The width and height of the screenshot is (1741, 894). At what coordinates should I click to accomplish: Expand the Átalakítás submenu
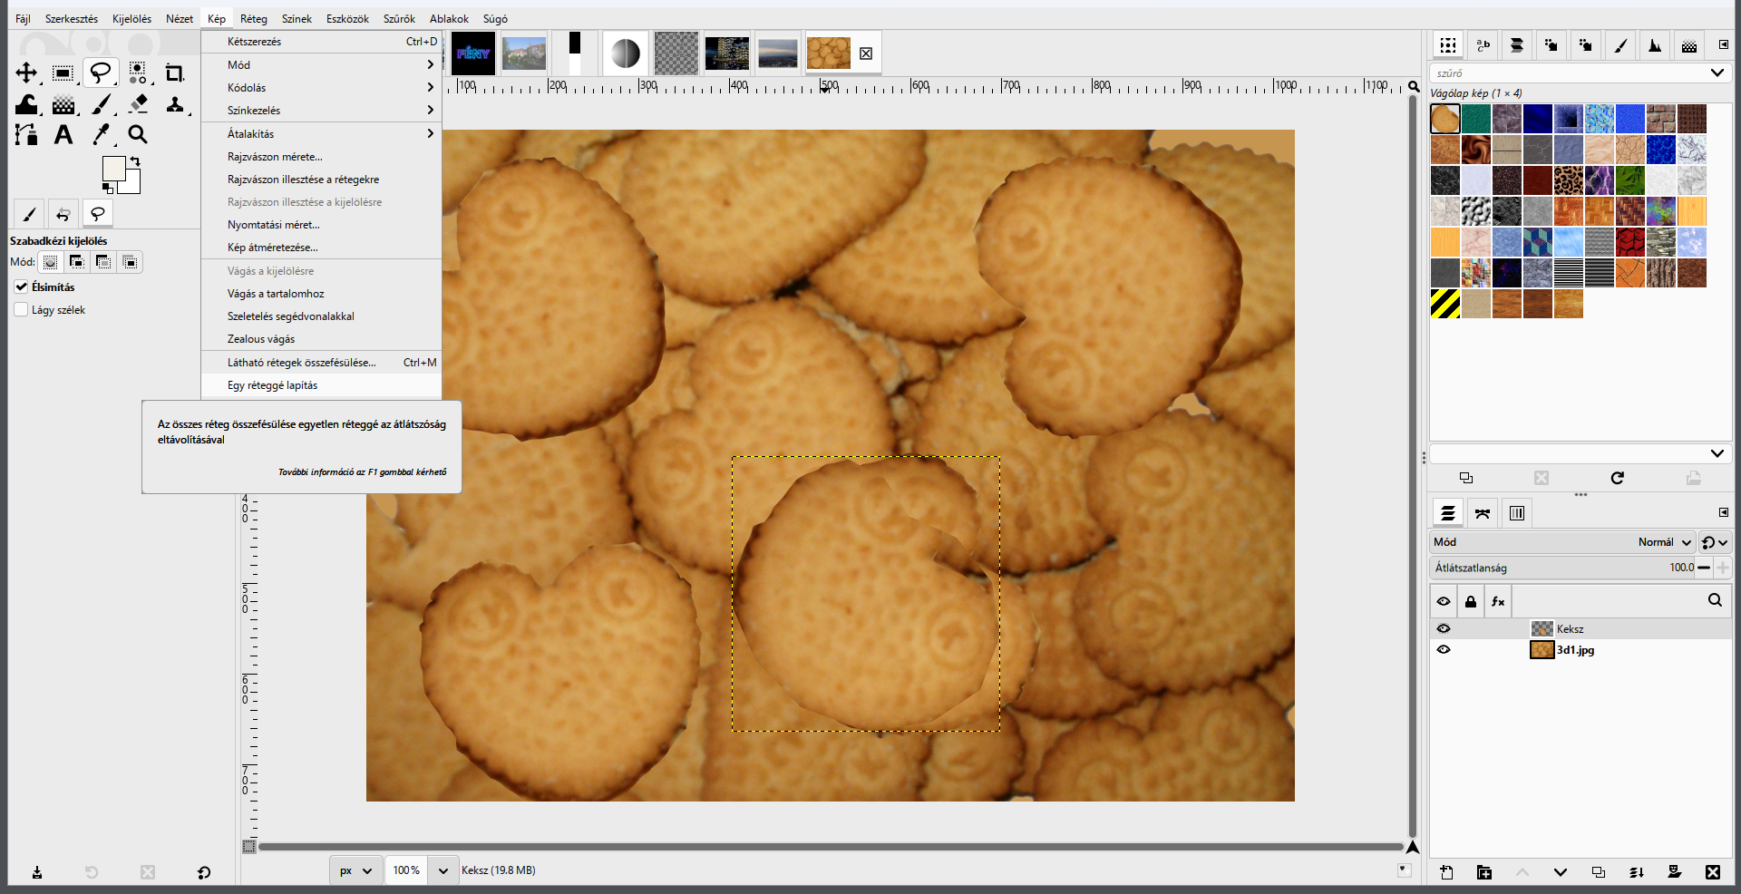(321, 133)
